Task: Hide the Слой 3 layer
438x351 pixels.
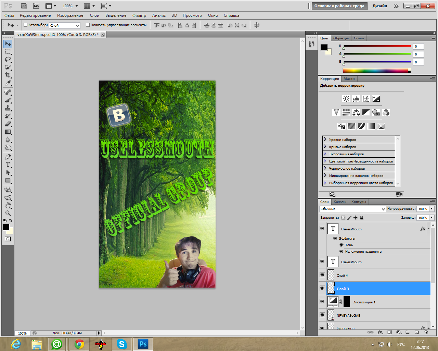Action: (322, 288)
